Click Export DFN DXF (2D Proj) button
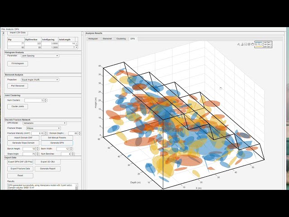Viewport: 289px width, 217px height. coord(20,162)
